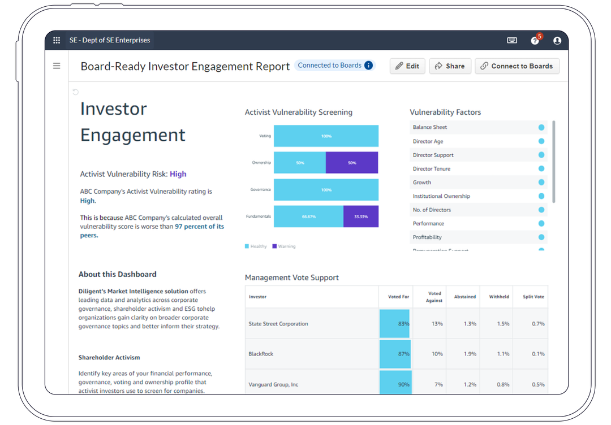Toggle the Director Age indicator dot
Image resolution: width=611 pixels, height=425 pixels.
tap(541, 141)
